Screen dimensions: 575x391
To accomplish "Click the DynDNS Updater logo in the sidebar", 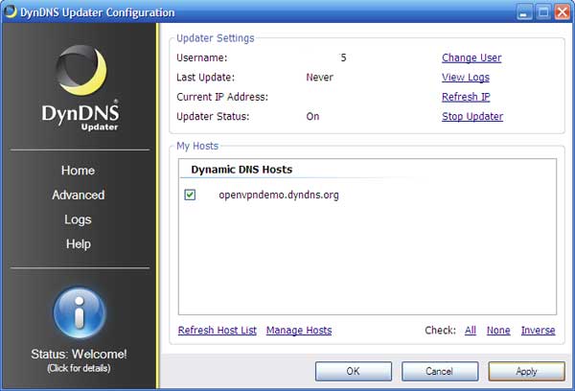I will click(80, 88).
